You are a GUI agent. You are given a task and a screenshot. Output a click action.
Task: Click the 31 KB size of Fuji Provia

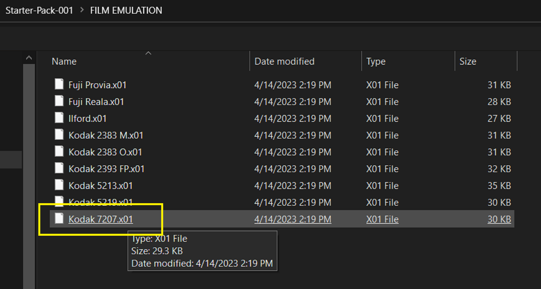pos(499,85)
